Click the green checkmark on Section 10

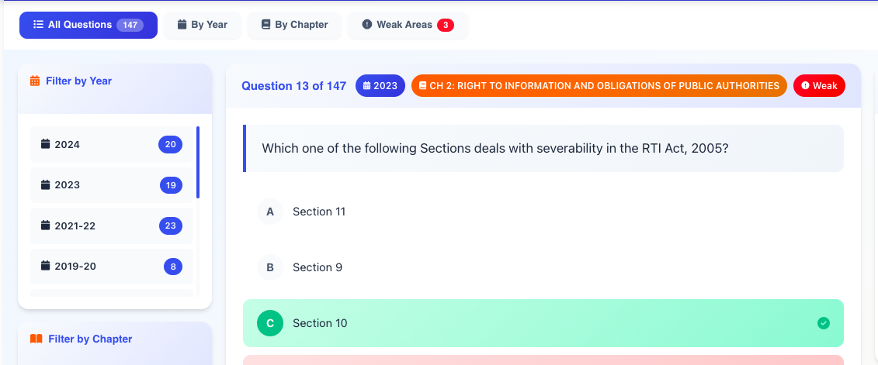coord(824,323)
